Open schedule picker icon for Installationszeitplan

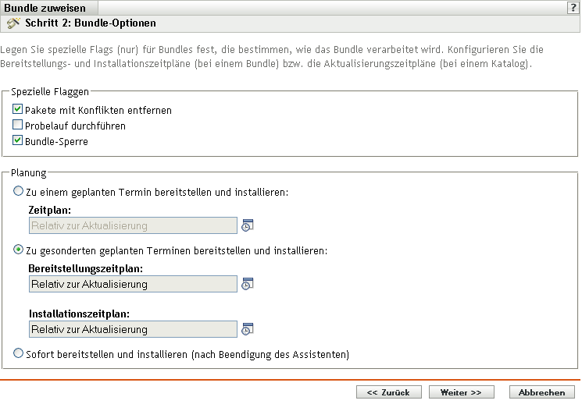click(x=248, y=329)
